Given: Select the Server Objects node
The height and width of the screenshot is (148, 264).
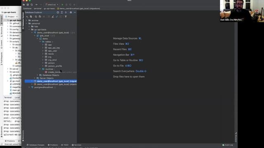Looking at the screenshot, I should click(47, 78).
